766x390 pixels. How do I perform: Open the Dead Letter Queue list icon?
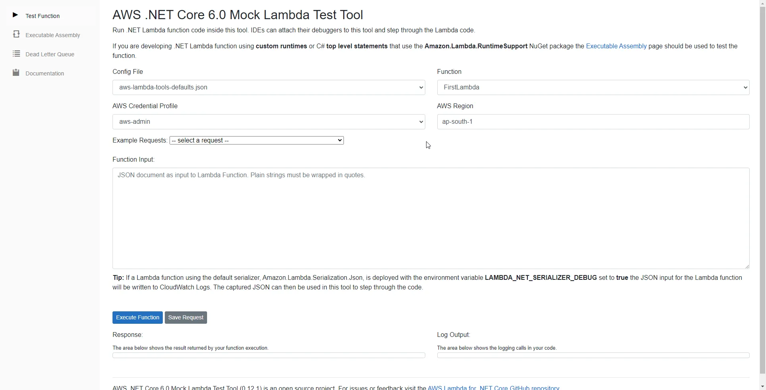pos(16,53)
